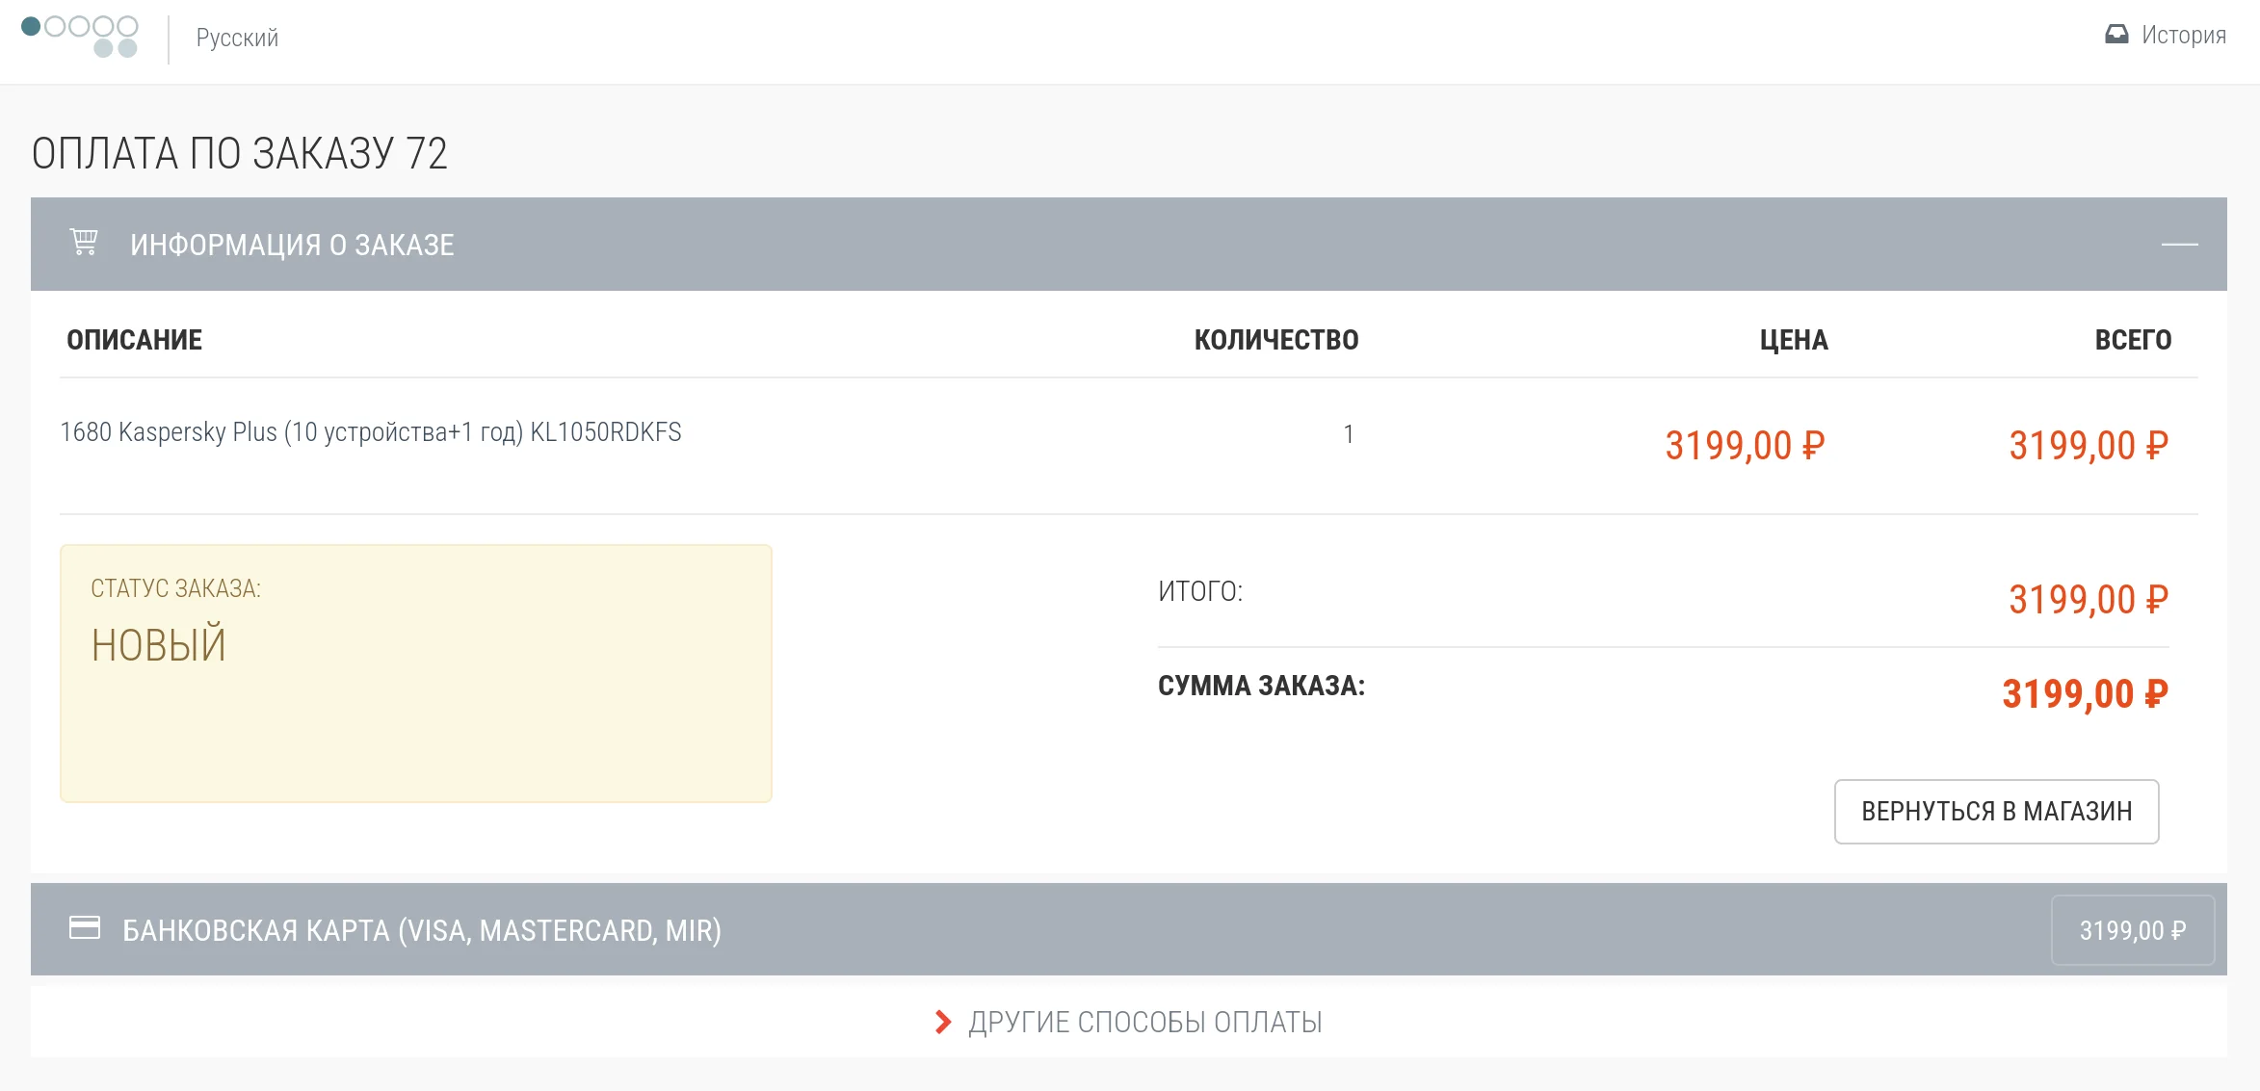Expand other payment methods
Viewport: 2260px width, 1091px height.
tap(1144, 1022)
